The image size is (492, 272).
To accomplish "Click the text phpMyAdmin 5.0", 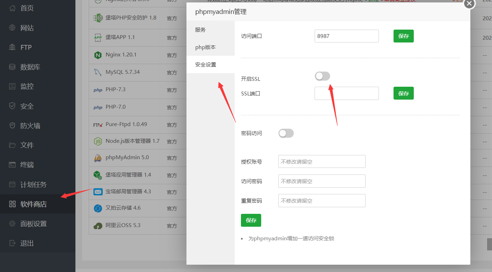I will click(127, 157).
